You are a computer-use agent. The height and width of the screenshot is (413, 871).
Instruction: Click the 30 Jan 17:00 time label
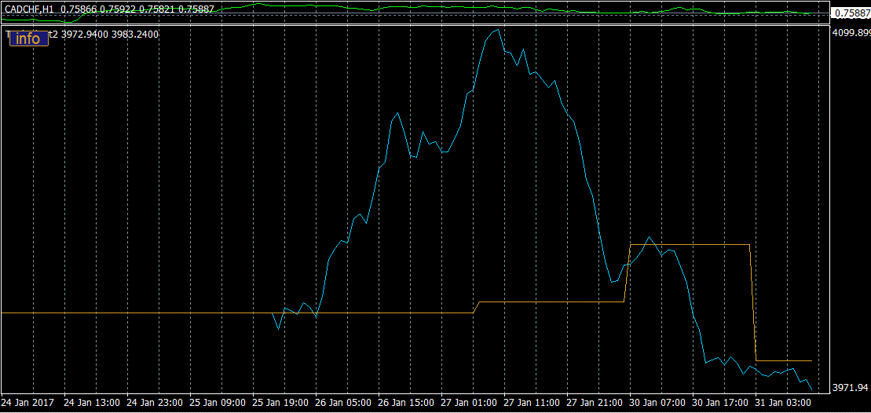tap(720, 402)
